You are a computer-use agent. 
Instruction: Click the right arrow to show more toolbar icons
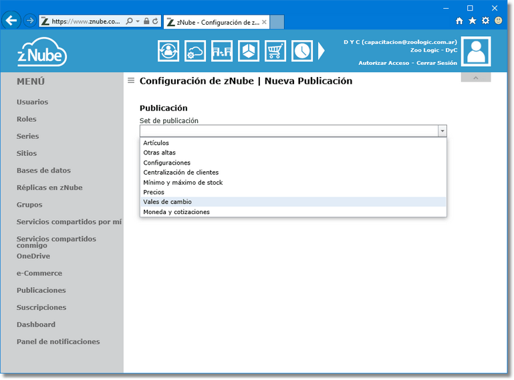tap(322, 52)
